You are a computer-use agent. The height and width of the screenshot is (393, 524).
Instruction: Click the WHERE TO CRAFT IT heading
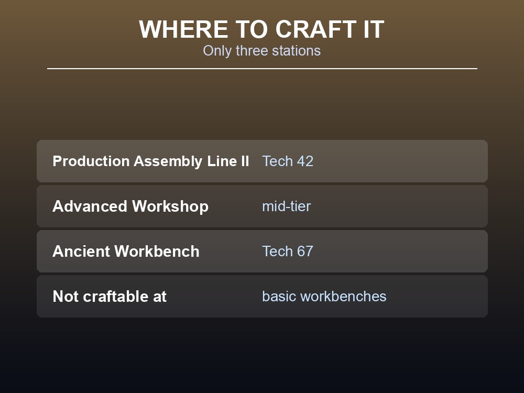tap(261, 29)
